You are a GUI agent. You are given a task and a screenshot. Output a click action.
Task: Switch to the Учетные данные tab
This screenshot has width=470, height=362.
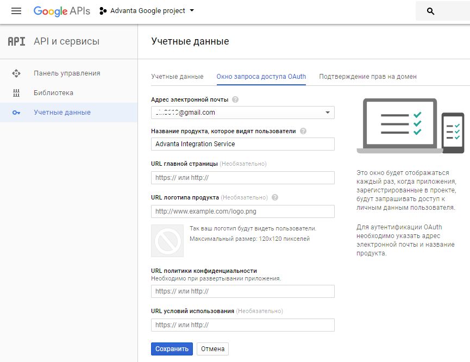[x=177, y=77]
